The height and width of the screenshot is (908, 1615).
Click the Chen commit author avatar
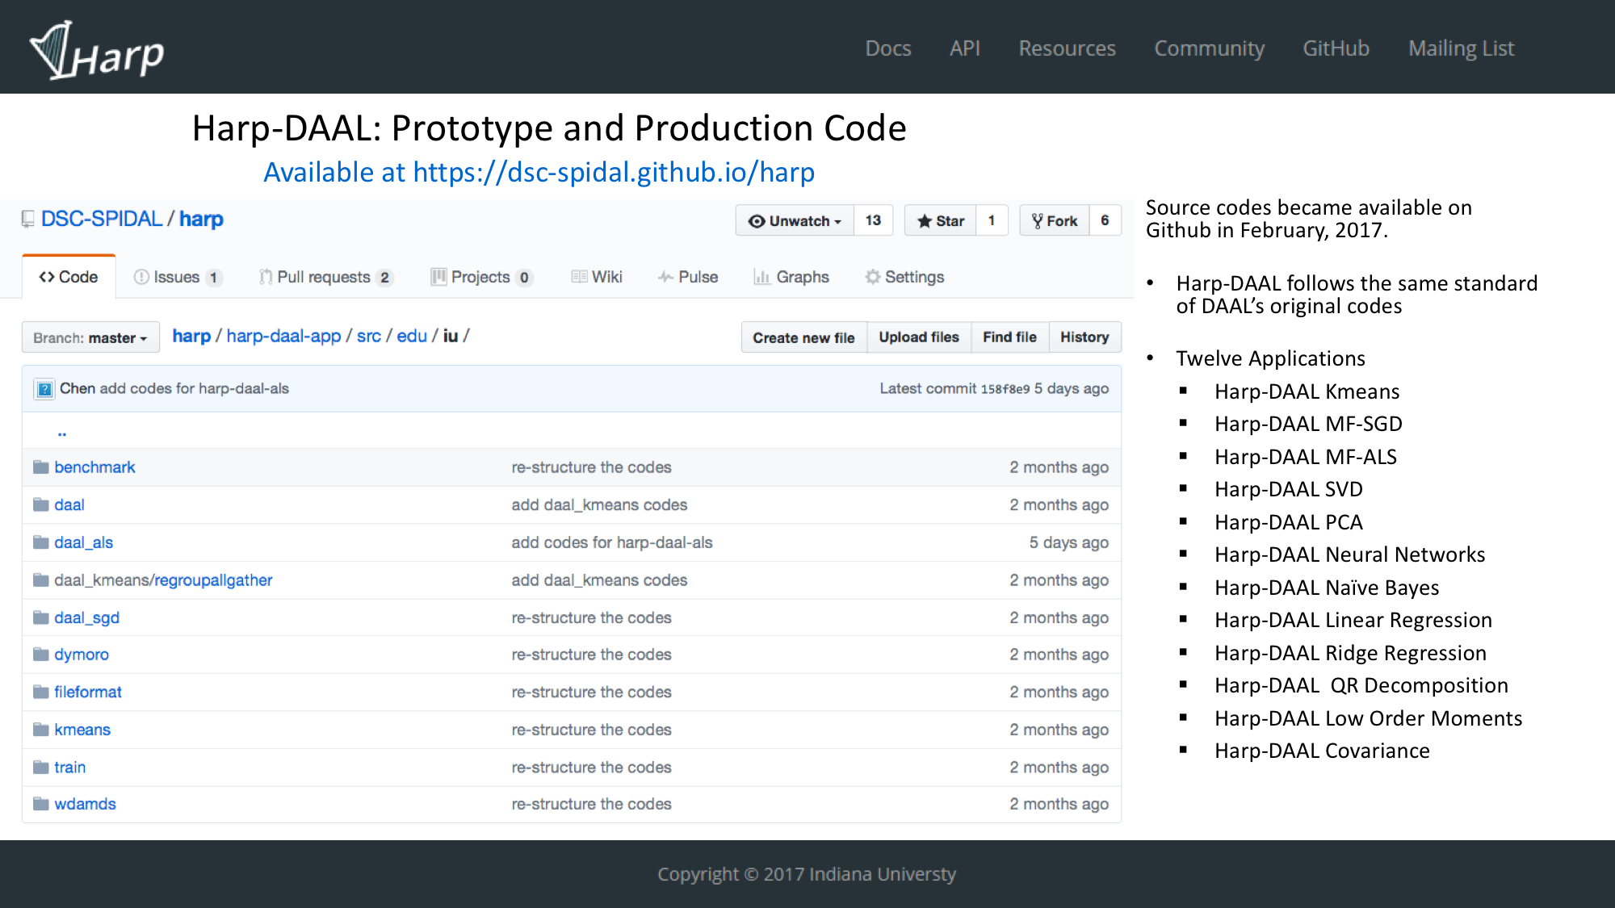[45, 389]
